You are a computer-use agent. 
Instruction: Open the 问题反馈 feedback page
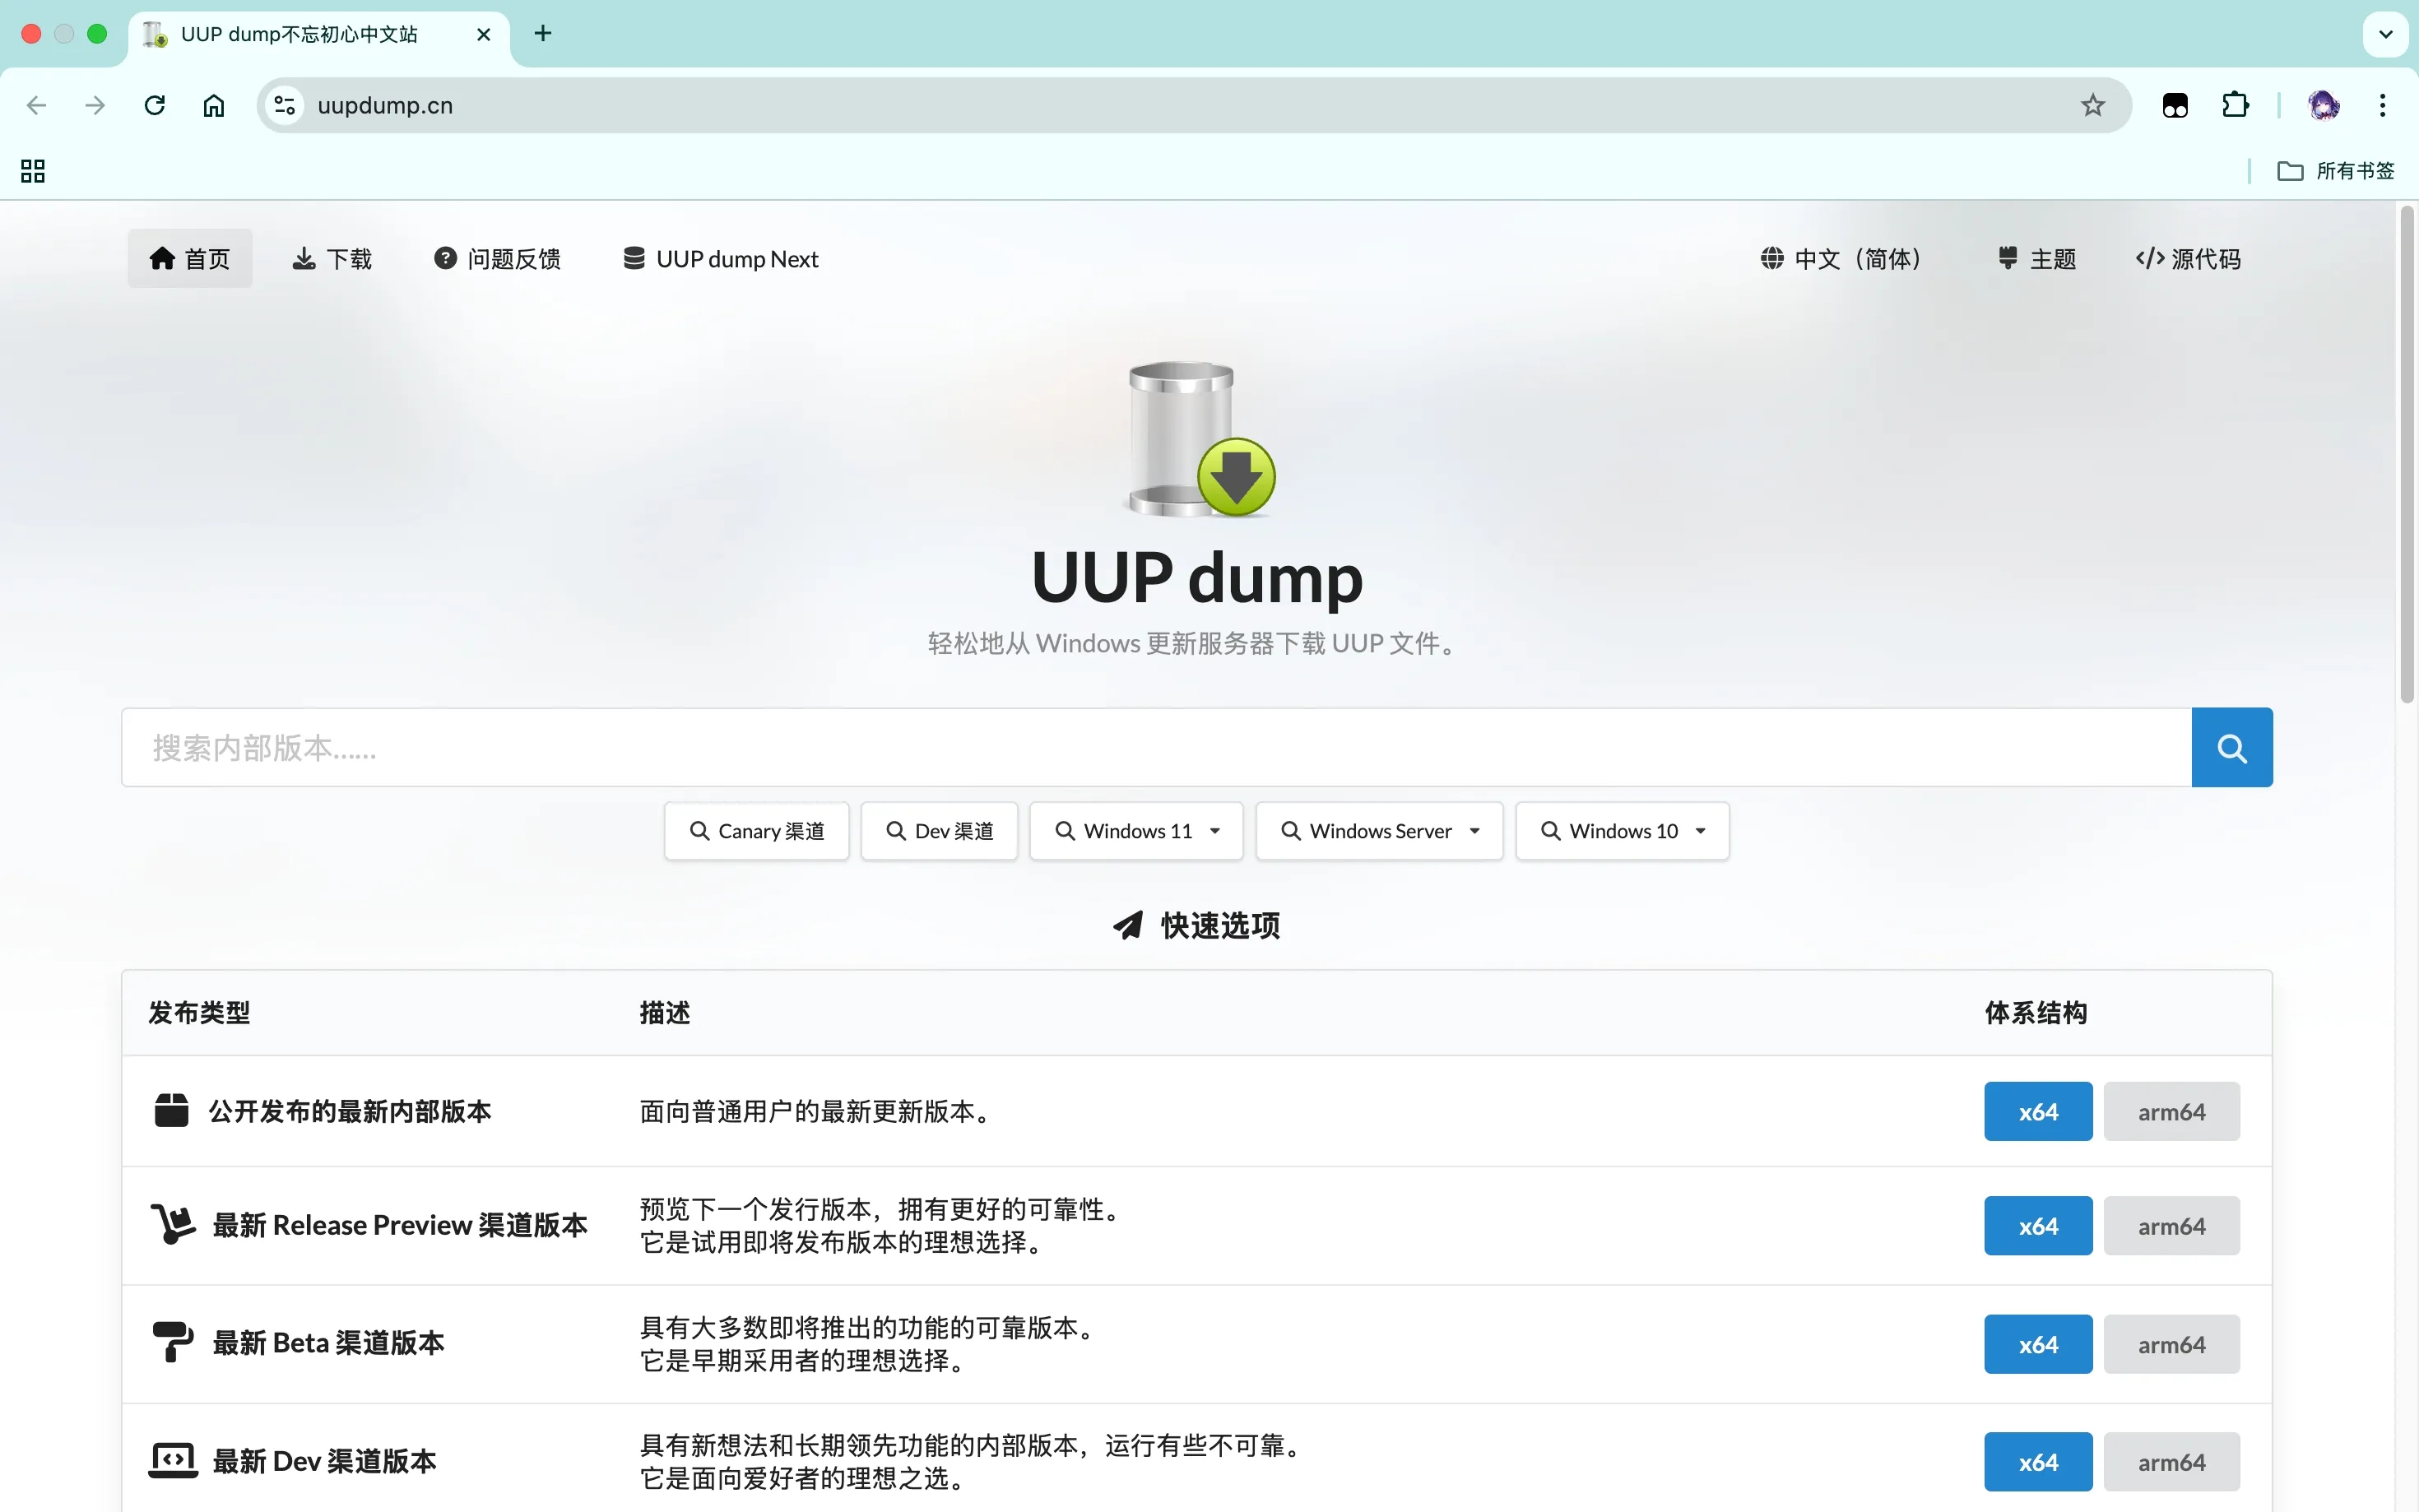coord(496,258)
